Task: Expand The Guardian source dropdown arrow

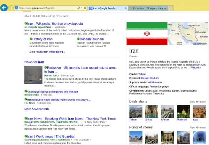Action: pyautogui.click(x=90, y=140)
